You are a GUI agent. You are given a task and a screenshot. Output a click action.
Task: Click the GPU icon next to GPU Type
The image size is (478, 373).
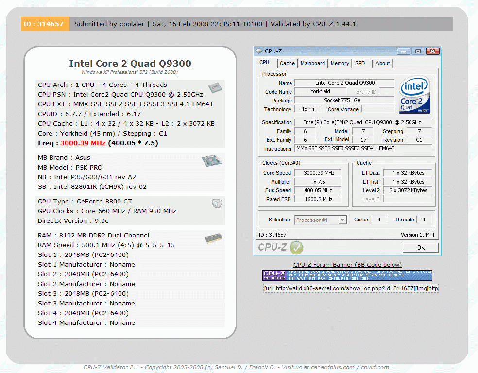coord(217,204)
